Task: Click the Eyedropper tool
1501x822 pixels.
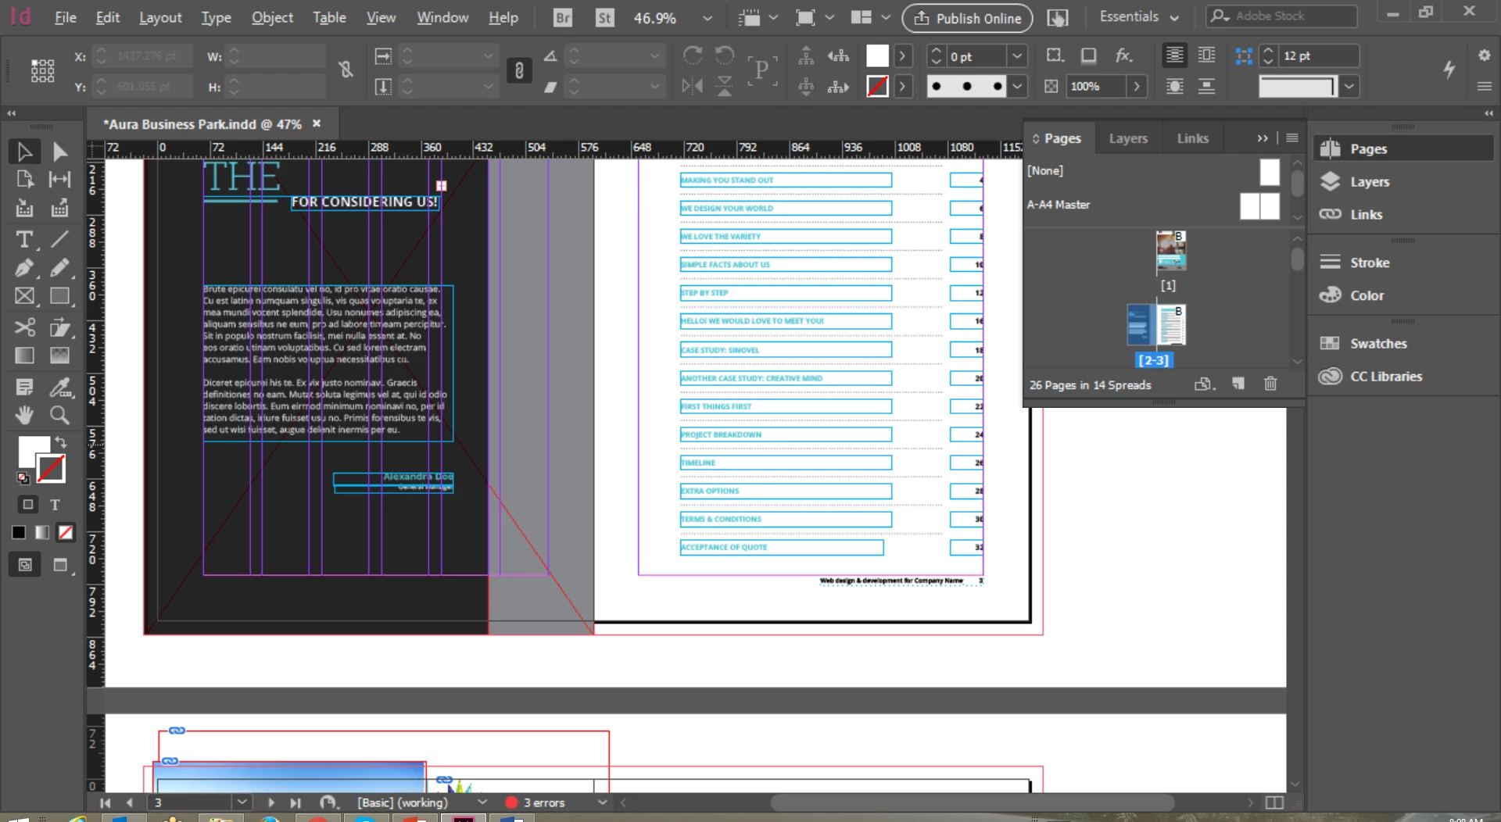Action: [x=59, y=387]
